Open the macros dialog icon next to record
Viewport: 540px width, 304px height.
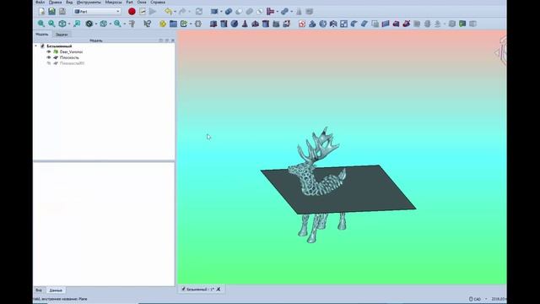[143, 11]
